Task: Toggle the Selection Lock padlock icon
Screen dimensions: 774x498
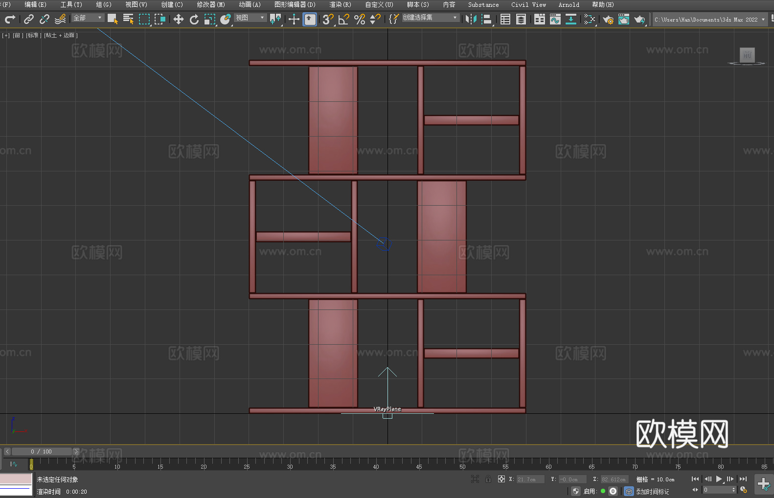Action: tap(488, 479)
